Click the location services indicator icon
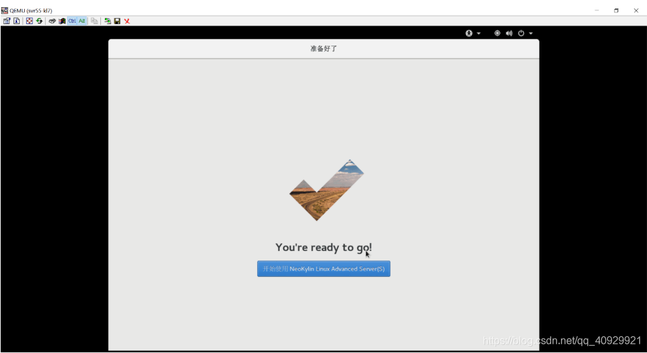The width and height of the screenshot is (647, 353). tap(497, 33)
